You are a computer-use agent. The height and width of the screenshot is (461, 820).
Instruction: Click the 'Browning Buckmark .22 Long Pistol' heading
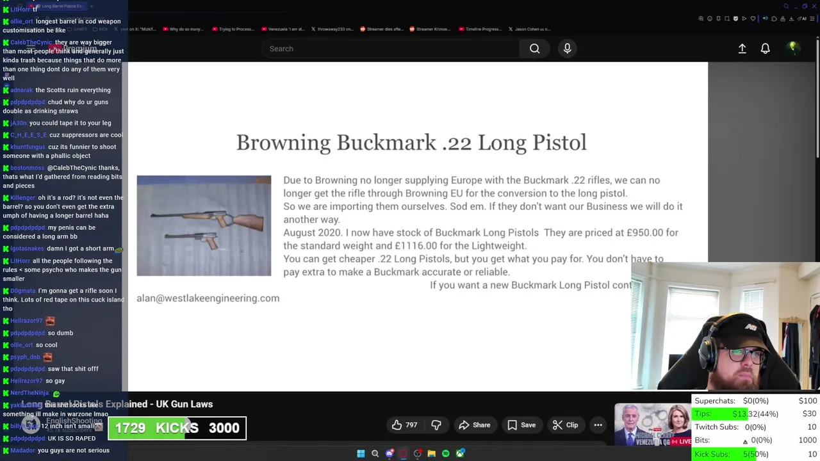click(411, 142)
